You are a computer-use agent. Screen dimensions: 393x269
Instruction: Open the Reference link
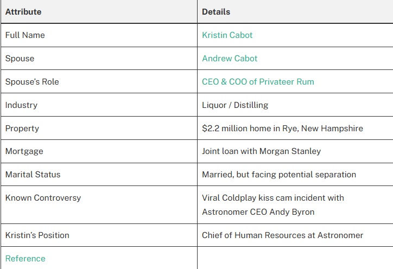tap(26, 259)
